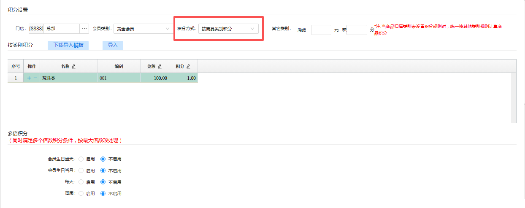Click the table's vertical scrollbar

[514, 97]
